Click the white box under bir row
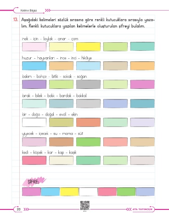 pyautogui.click(x=34, y=122)
